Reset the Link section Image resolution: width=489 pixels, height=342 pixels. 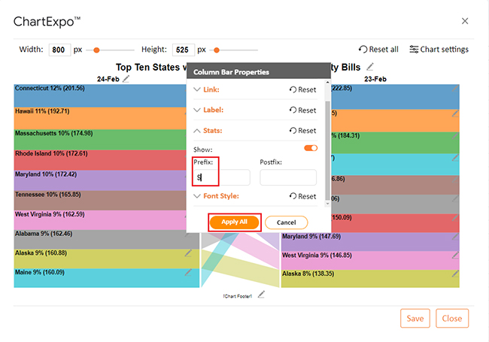point(302,89)
